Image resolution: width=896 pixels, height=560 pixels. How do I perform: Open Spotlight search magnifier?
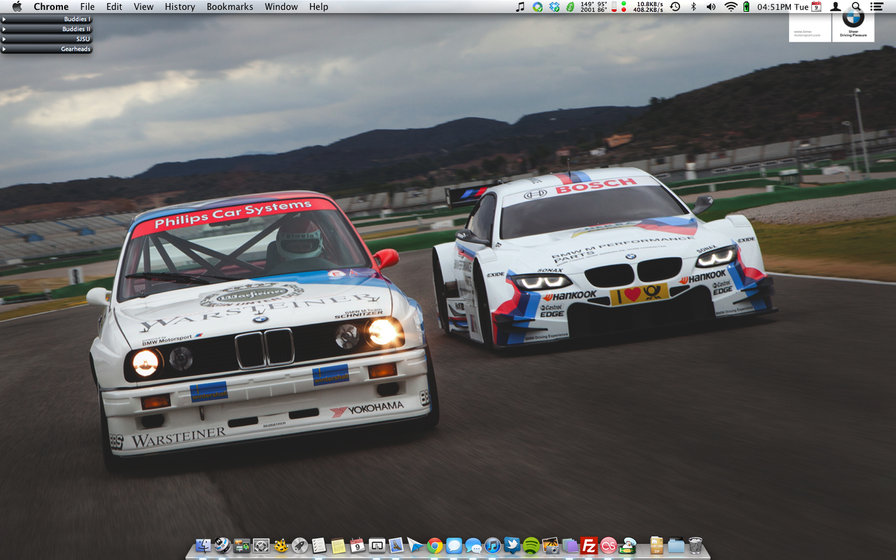click(x=856, y=7)
